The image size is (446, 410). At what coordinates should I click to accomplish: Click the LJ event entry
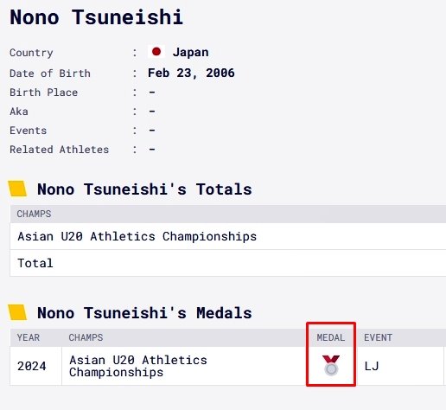pos(372,366)
